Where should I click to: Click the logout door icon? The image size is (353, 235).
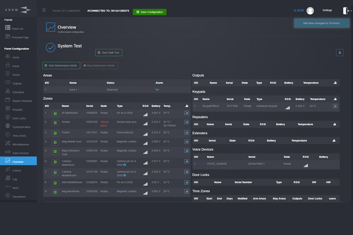point(345,11)
